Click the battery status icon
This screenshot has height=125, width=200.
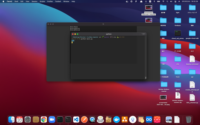159,1
